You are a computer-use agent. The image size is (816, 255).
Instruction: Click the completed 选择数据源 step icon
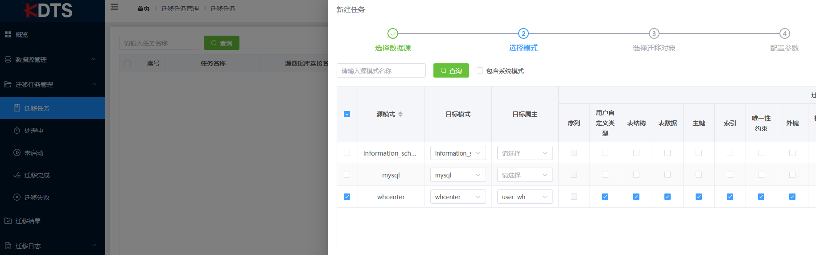392,33
